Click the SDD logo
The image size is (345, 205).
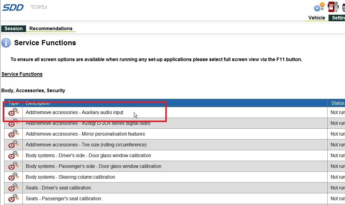13,7
